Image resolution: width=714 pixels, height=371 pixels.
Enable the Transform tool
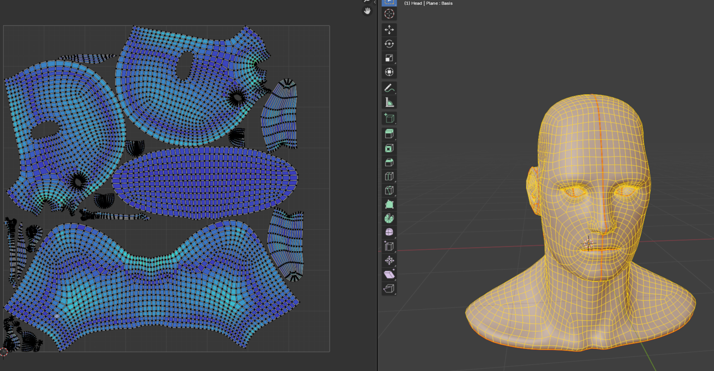point(389,72)
